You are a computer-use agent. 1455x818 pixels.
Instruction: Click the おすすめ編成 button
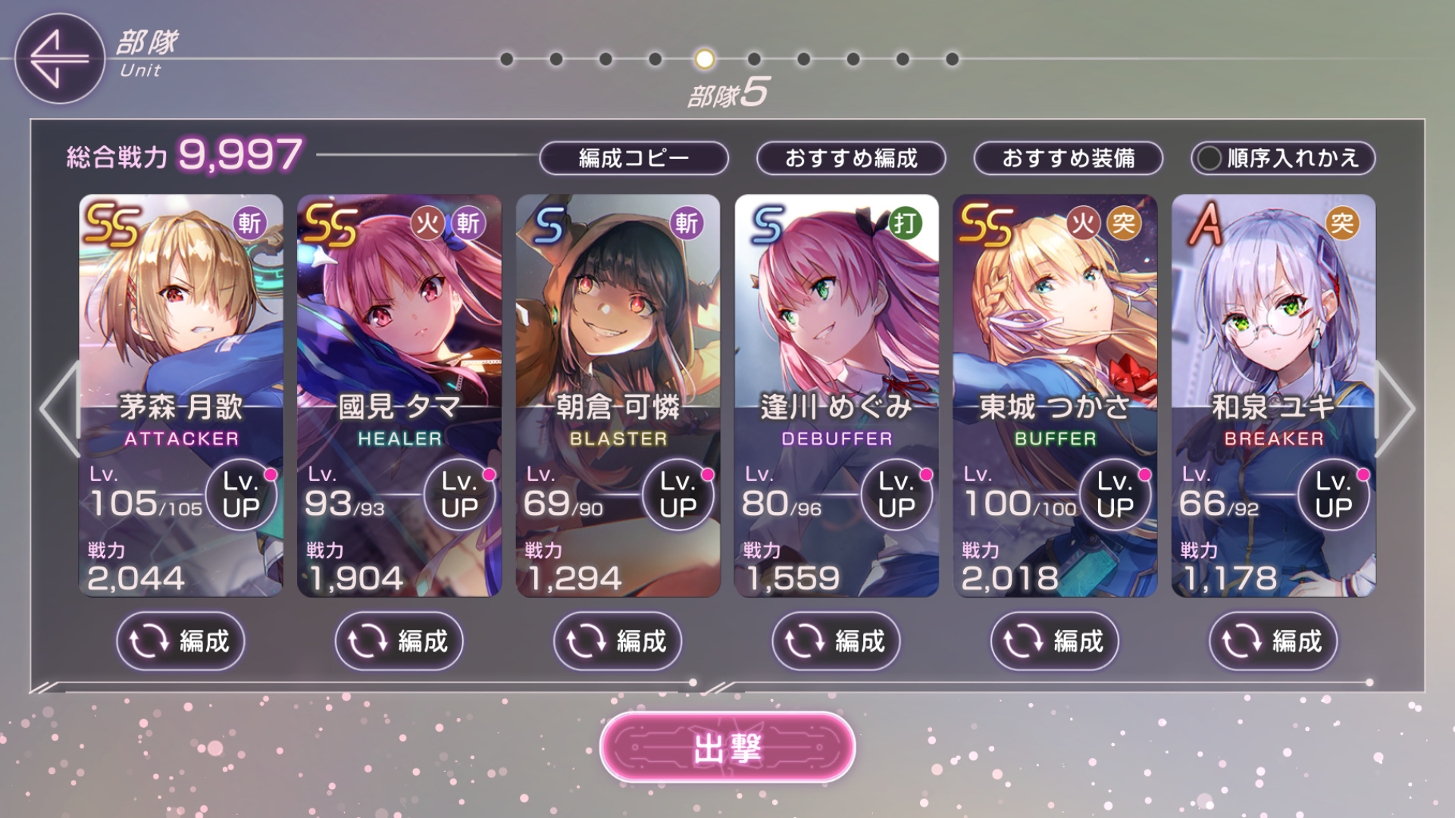(851, 158)
